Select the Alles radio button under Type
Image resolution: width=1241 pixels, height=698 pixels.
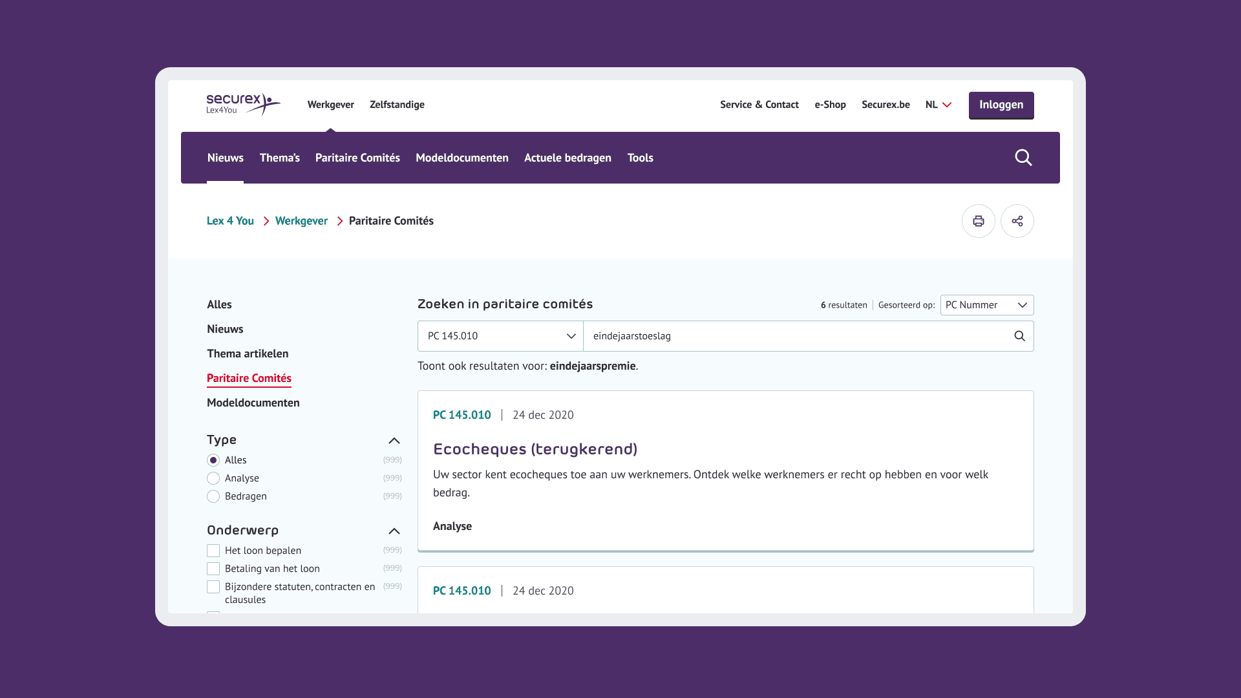pyautogui.click(x=213, y=460)
